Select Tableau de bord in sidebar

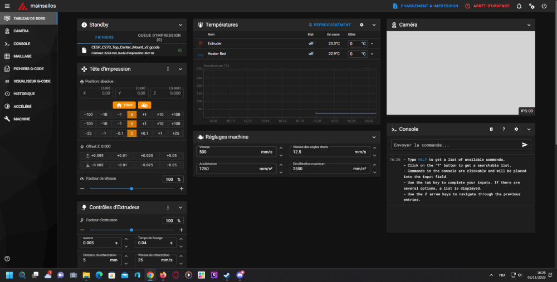click(x=28, y=18)
